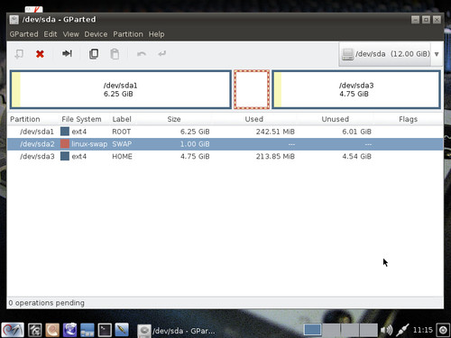Click the File System column header

(x=81, y=119)
